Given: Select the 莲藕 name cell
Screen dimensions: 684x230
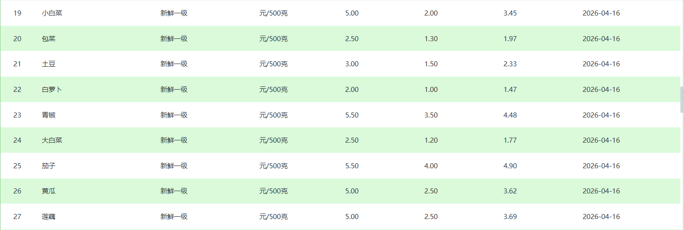Looking at the screenshot, I should pos(48,217).
